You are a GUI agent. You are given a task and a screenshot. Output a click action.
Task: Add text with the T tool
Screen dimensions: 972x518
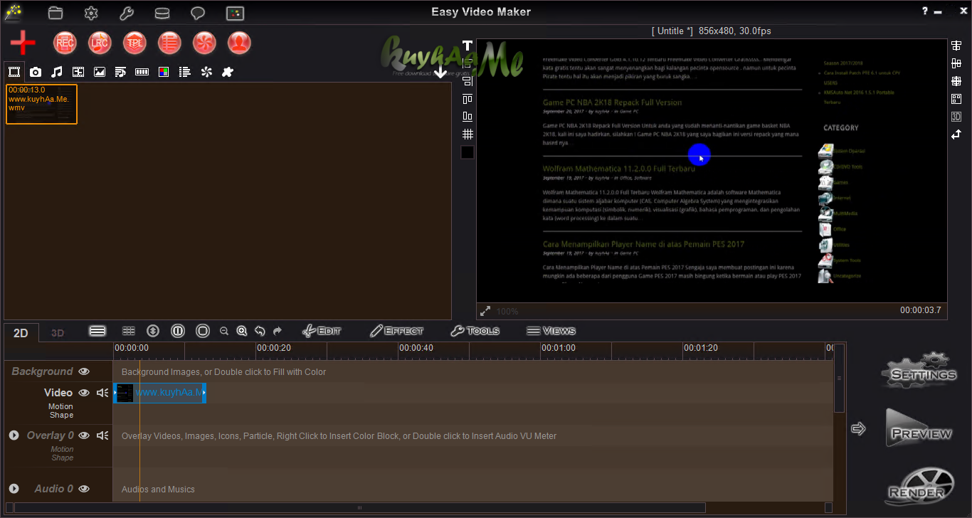tap(467, 46)
